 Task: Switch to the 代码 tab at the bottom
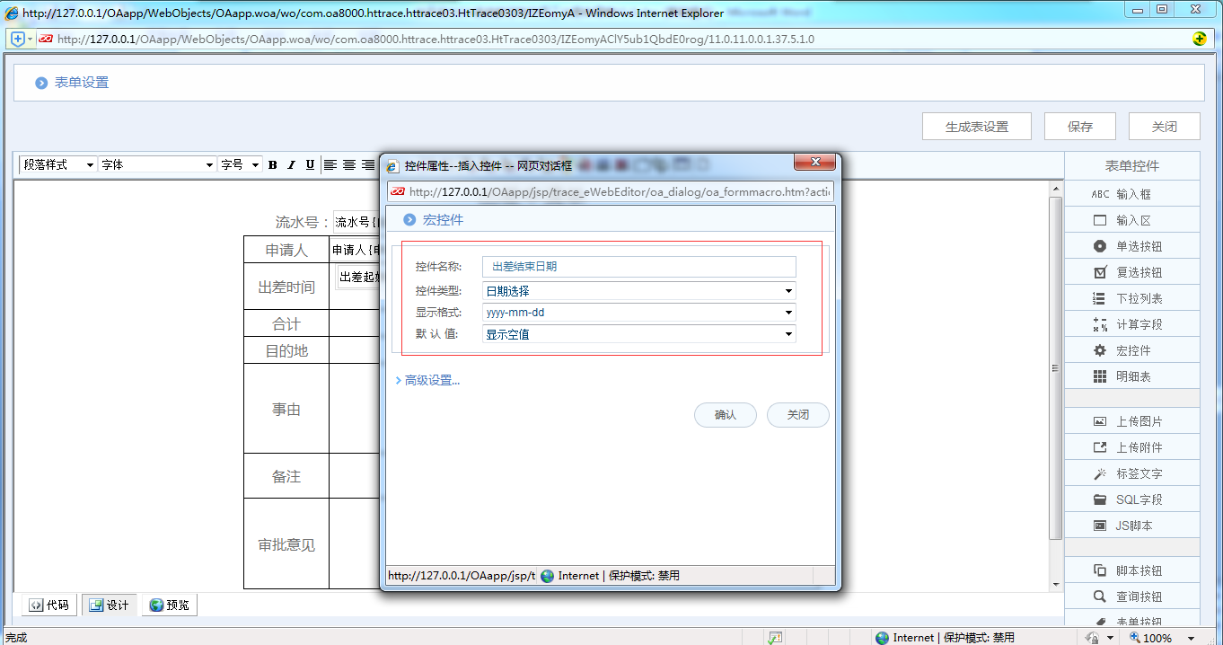tap(49, 605)
